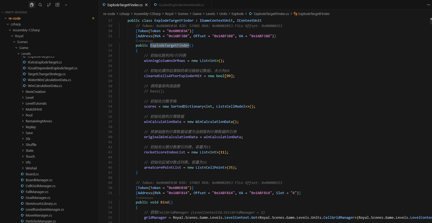Expand the ItemCreation folder
Viewport: 432px width, 223px height.
tap(36, 92)
